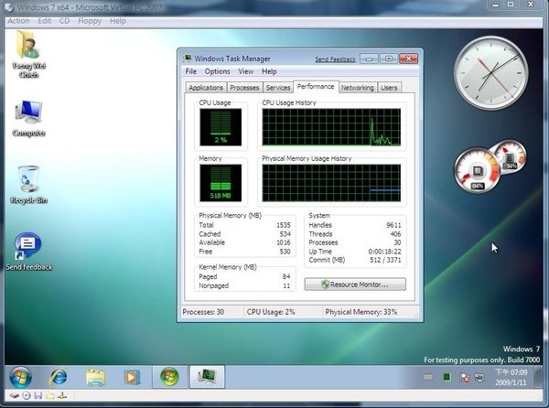The image size is (549, 408).
Task: Open Virtual PC Help menu
Action: coord(118,21)
